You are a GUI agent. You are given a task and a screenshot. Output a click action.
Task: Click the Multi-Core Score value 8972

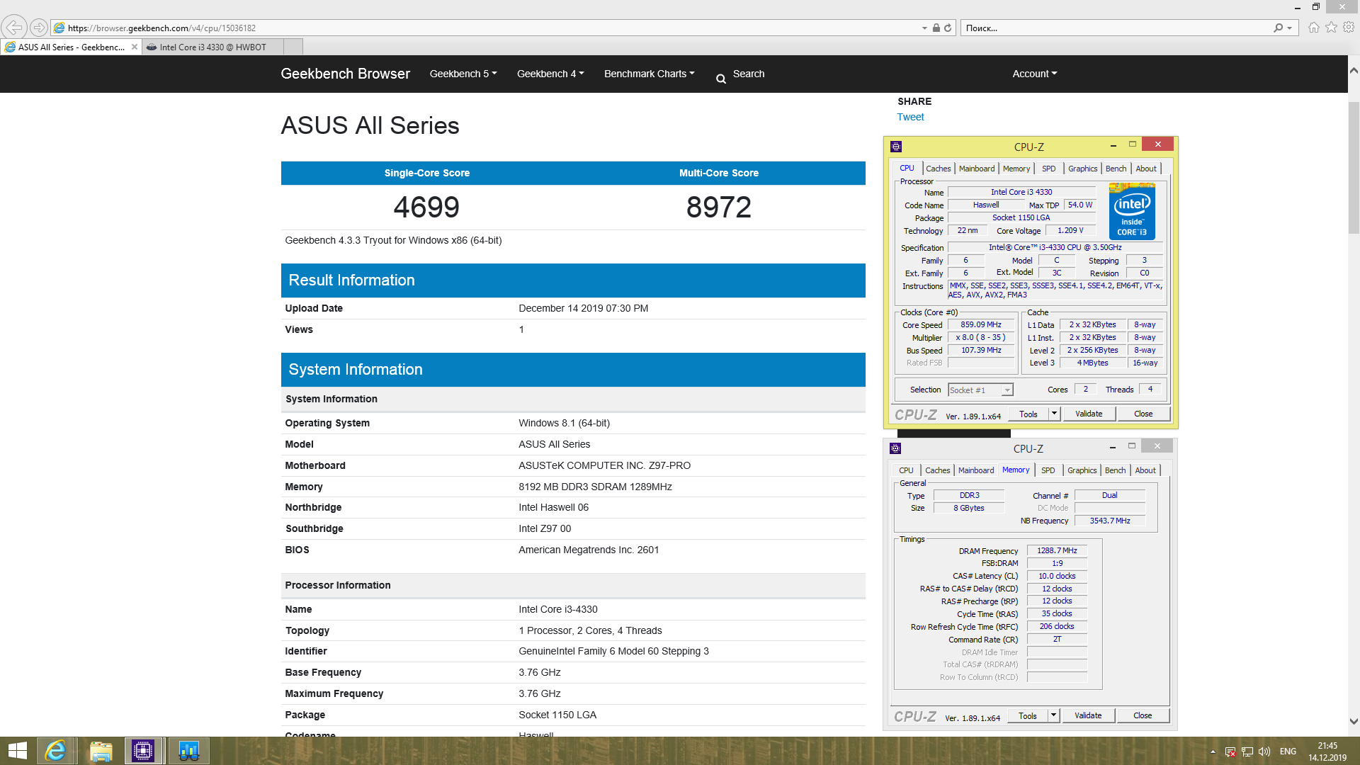tap(719, 207)
